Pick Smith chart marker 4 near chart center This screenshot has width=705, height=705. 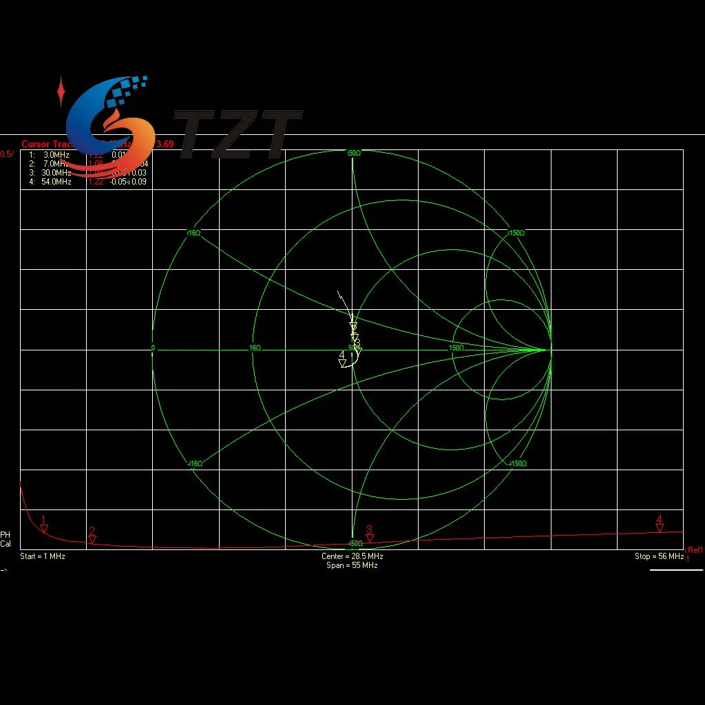pyautogui.click(x=342, y=359)
